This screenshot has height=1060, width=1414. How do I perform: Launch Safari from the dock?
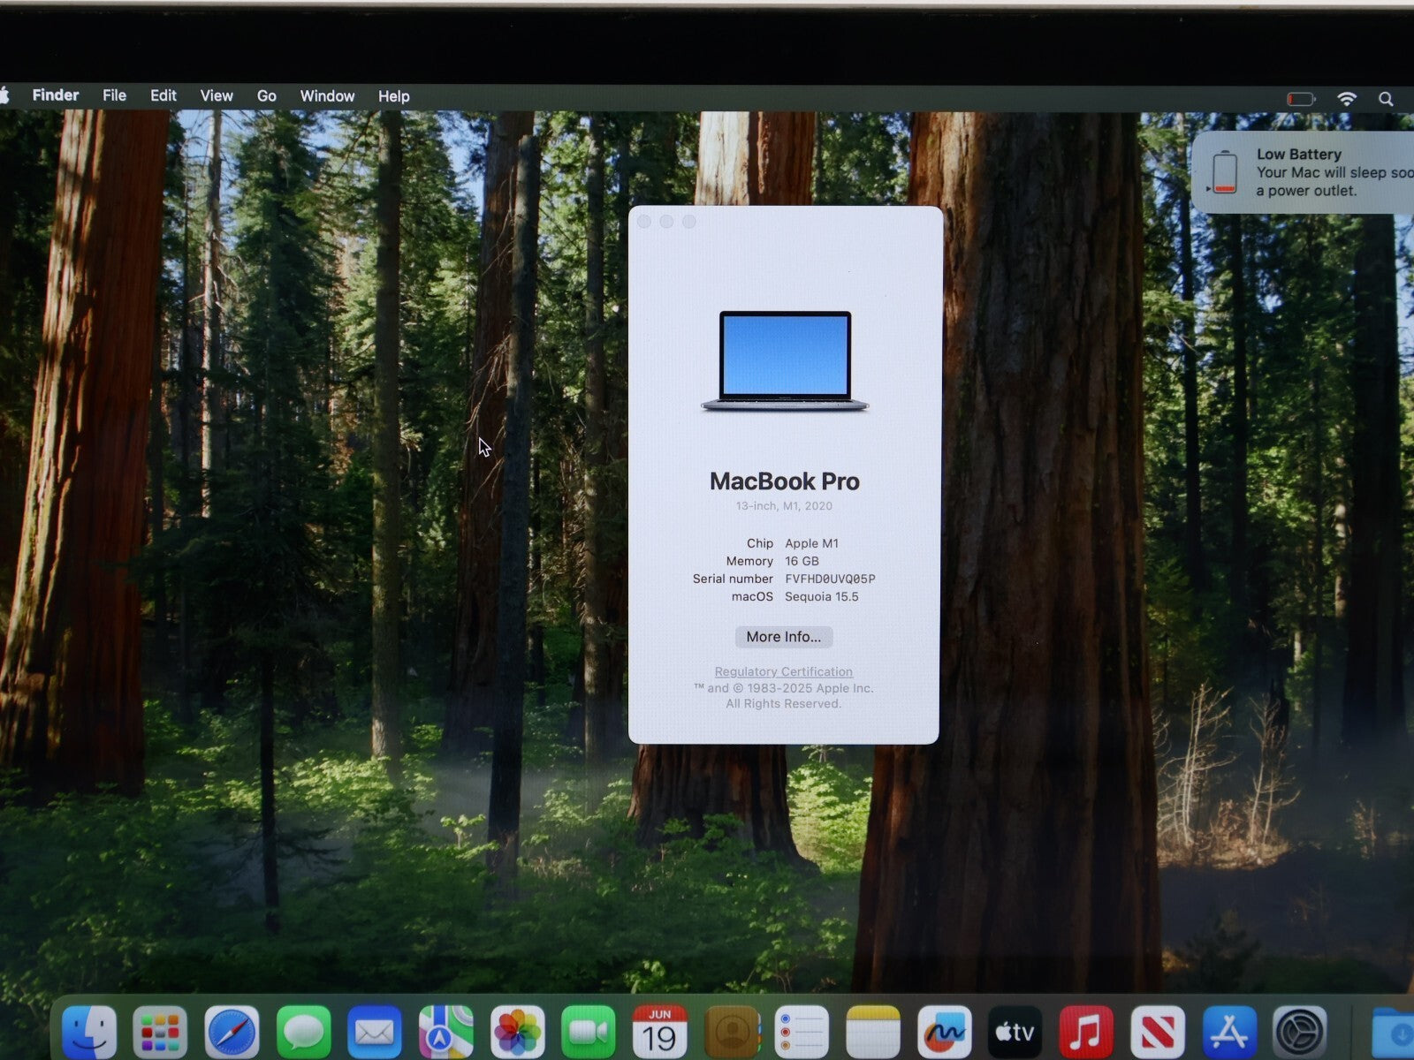232,1032
